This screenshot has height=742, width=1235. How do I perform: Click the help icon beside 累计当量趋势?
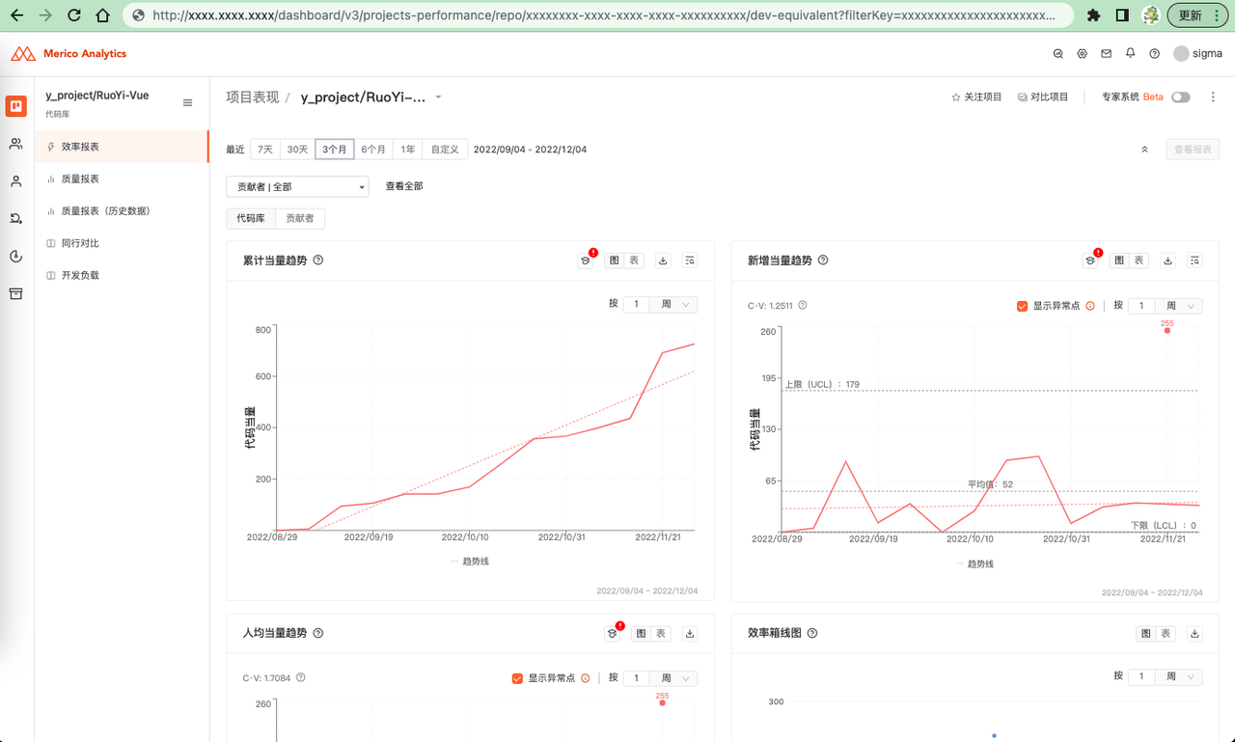point(318,261)
